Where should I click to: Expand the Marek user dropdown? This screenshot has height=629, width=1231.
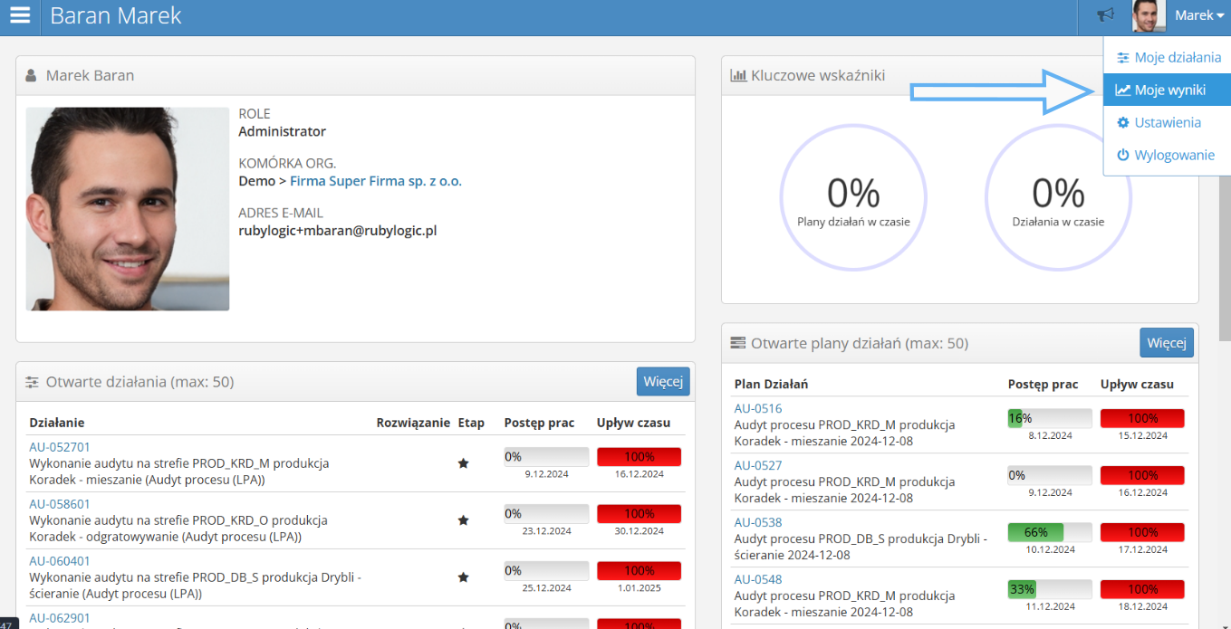tap(1199, 15)
